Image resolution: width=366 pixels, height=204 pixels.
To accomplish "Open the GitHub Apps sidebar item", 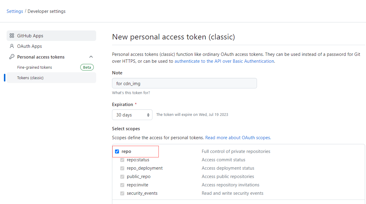I will (x=30, y=36).
